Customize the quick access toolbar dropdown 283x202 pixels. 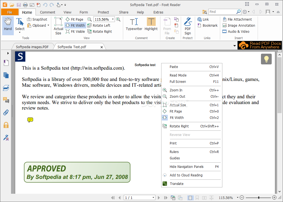coord(65,5)
